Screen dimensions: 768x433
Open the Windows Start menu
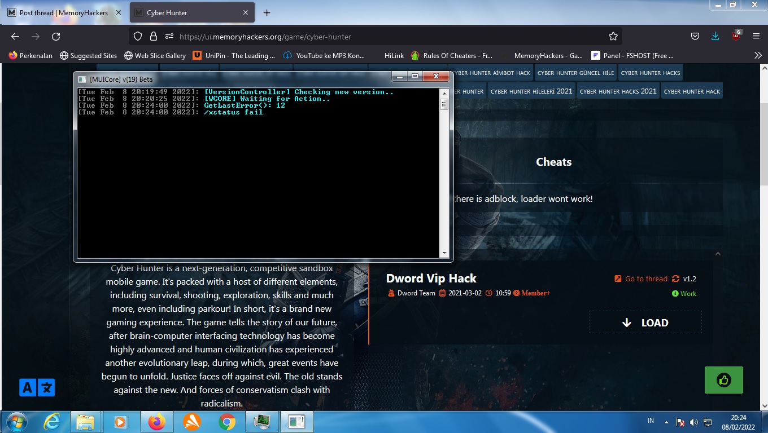click(15, 422)
